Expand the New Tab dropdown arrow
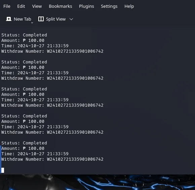195x190 pixels. click(32, 23)
